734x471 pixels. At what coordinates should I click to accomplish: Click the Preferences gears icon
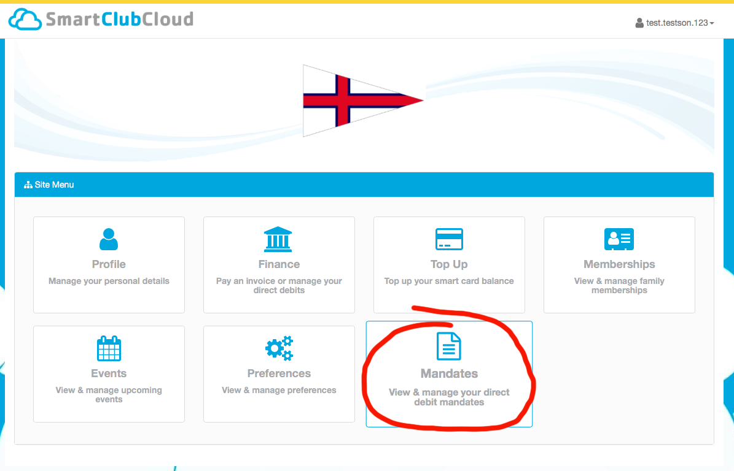tap(279, 348)
